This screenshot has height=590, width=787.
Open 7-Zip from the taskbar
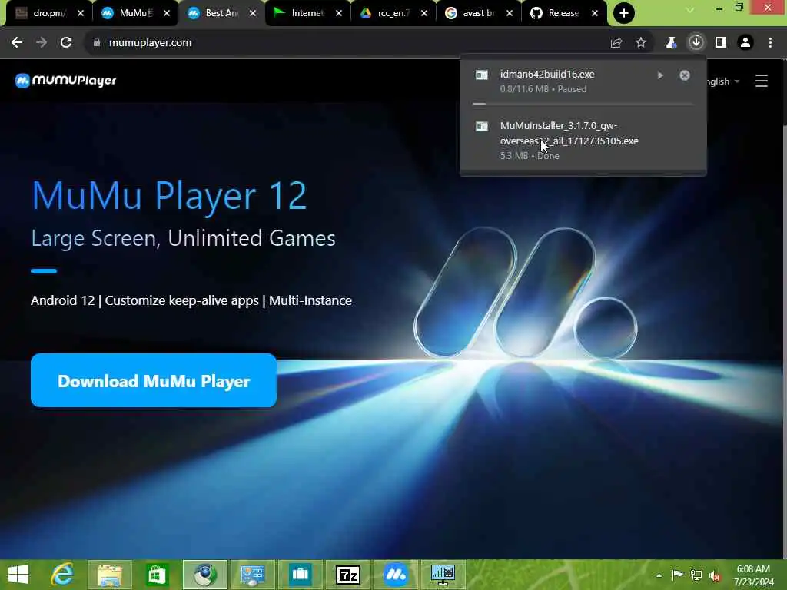(348, 575)
